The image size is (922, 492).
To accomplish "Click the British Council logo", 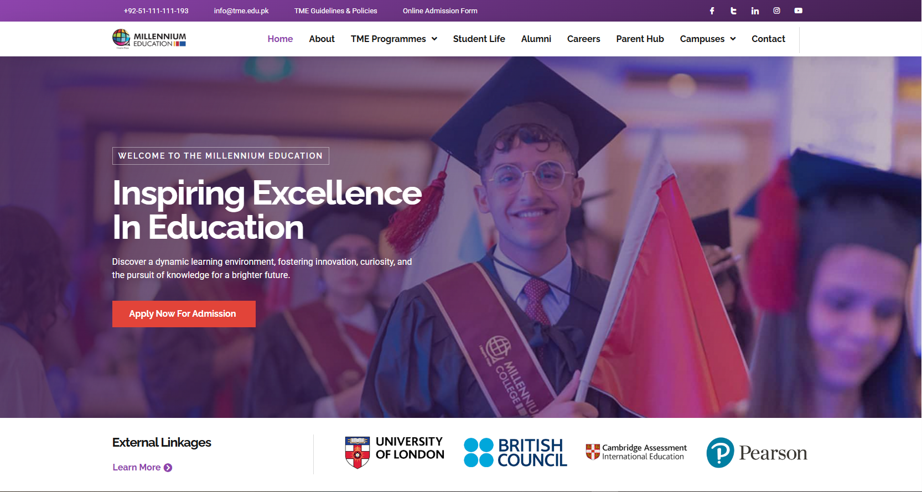I will [x=515, y=453].
